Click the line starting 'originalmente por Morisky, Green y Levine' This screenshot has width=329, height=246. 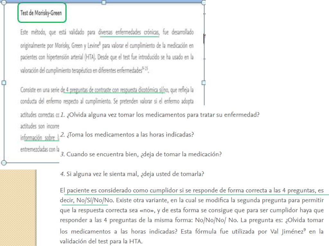pyautogui.click(x=107, y=45)
